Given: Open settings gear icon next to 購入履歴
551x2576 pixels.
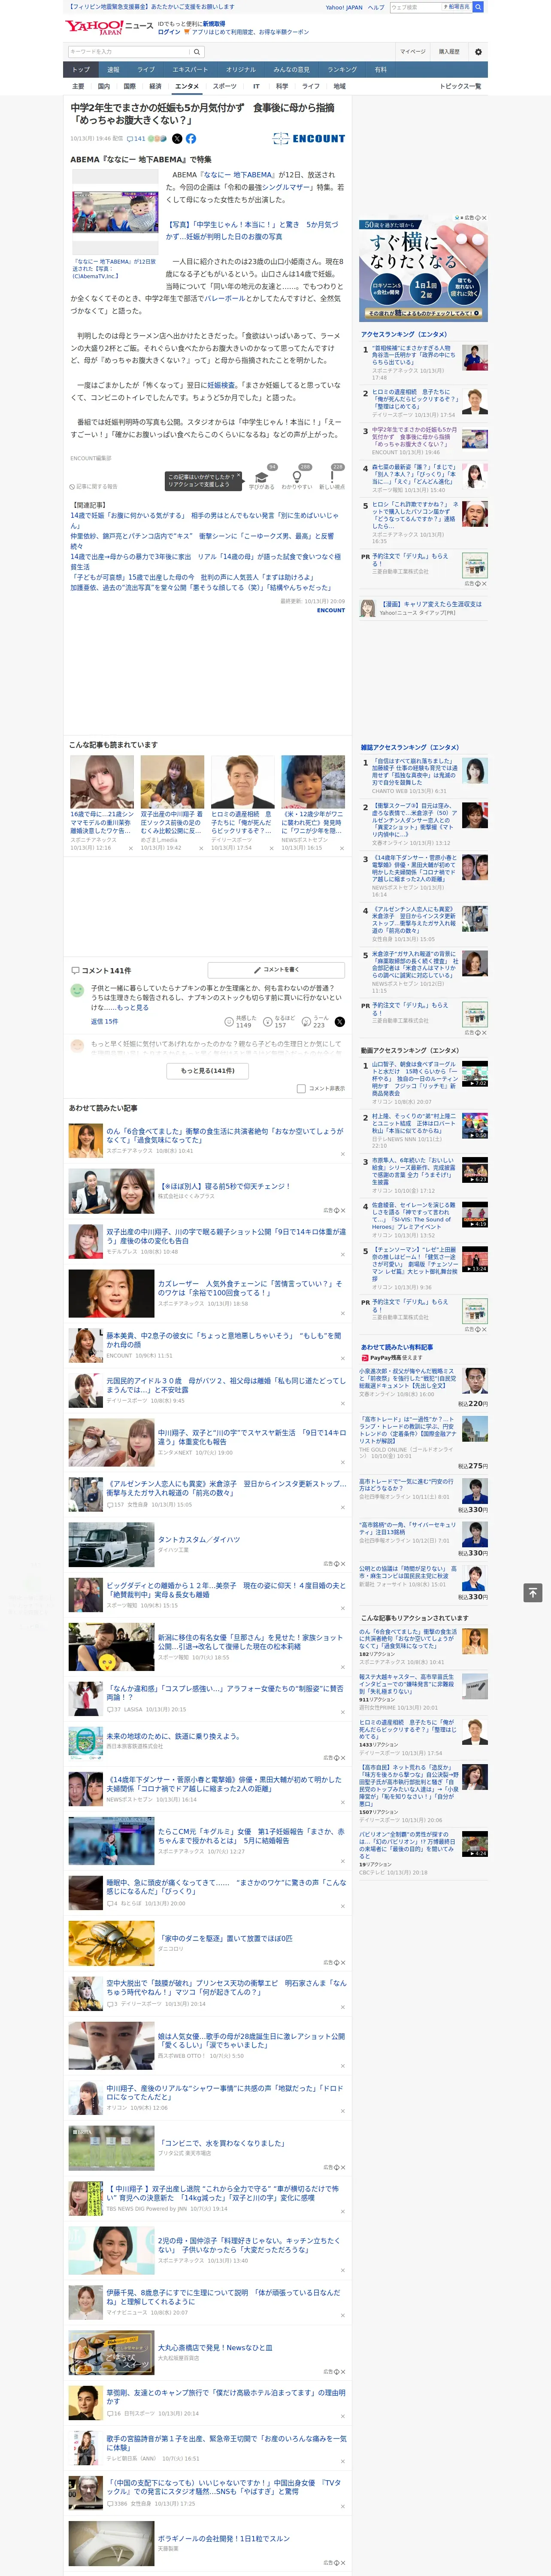Looking at the screenshot, I should (x=478, y=51).
